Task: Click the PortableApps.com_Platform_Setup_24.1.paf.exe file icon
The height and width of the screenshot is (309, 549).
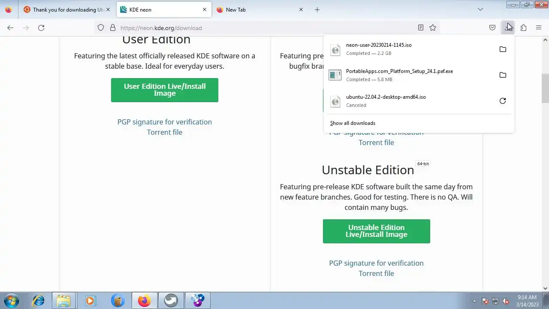Action: click(x=335, y=75)
